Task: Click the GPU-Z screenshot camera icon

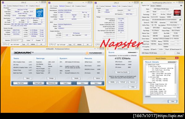Action: pos(181,6)
